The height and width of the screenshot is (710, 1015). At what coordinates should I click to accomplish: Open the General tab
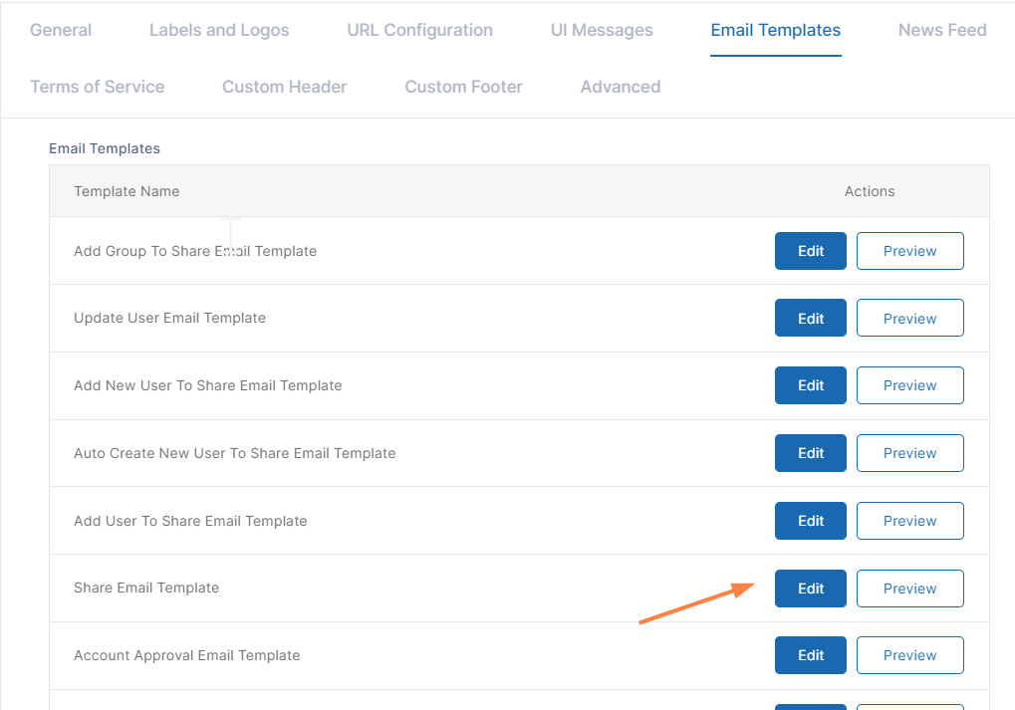(61, 30)
